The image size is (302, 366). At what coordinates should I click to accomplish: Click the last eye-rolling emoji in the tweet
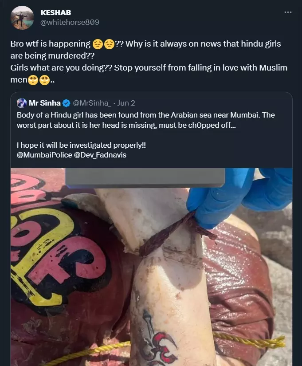click(44, 80)
